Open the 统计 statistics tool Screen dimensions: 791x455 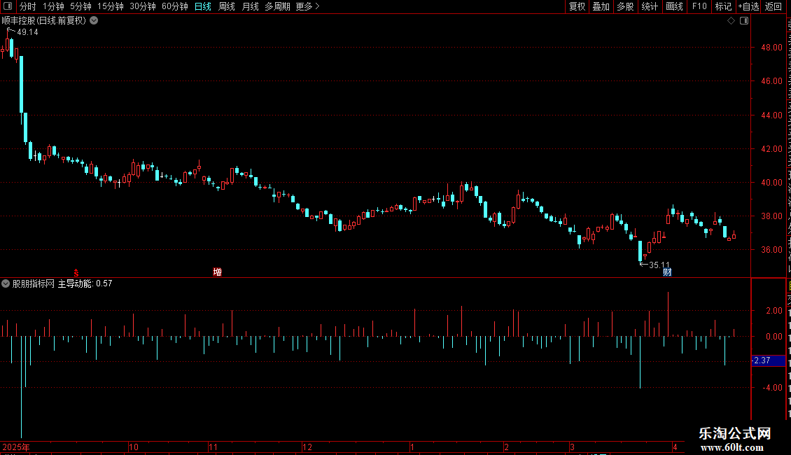pos(650,6)
